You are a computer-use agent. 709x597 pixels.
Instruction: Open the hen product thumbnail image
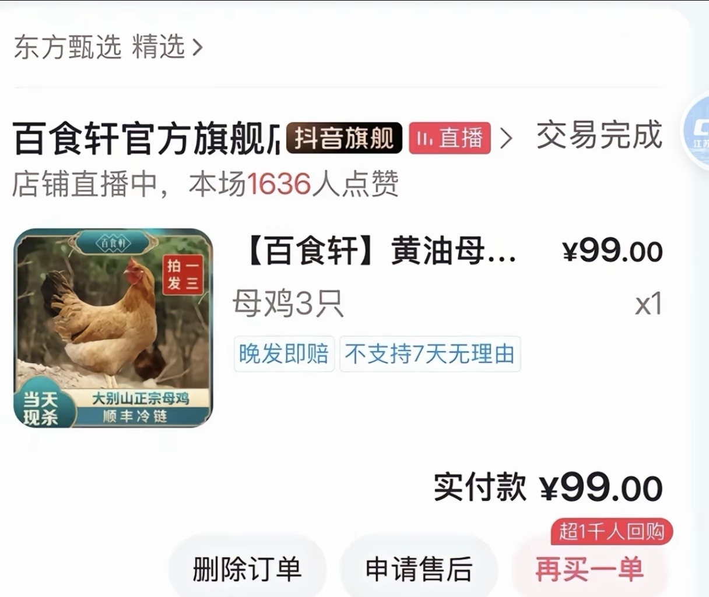(x=113, y=328)
